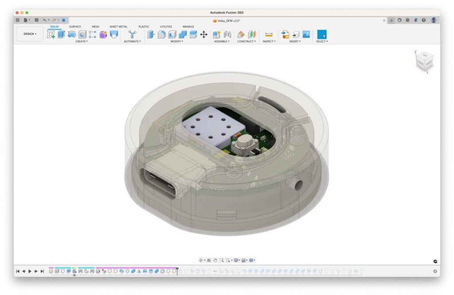Switch to the MANAGE tab
The height and width of the screenshot is (295, 454).
188,27
